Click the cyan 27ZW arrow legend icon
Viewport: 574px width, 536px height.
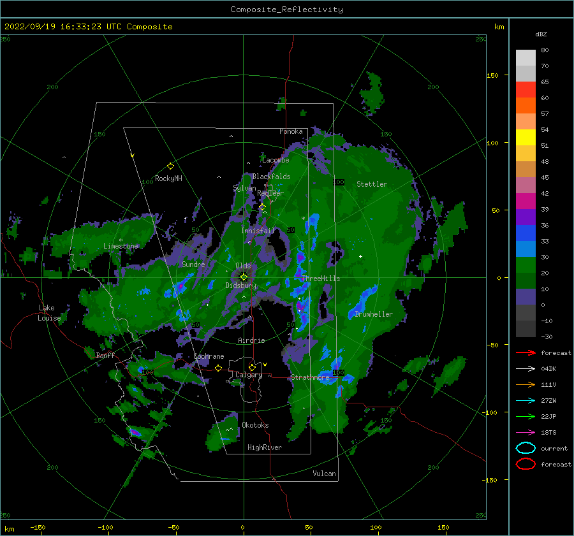point(526,401)
